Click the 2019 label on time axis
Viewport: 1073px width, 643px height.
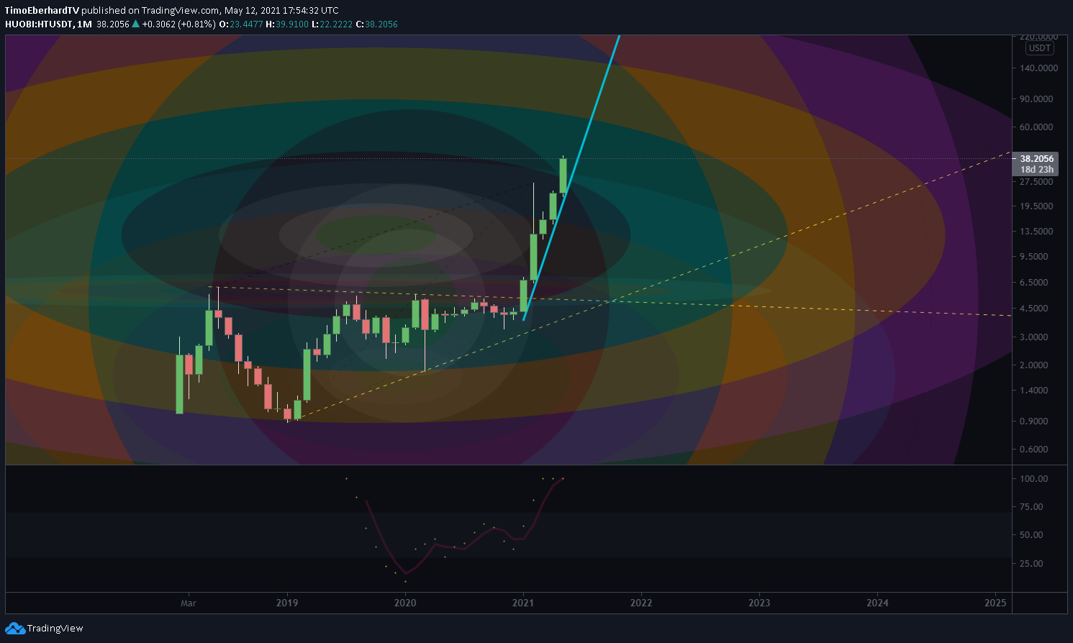[x=287, y=603]
